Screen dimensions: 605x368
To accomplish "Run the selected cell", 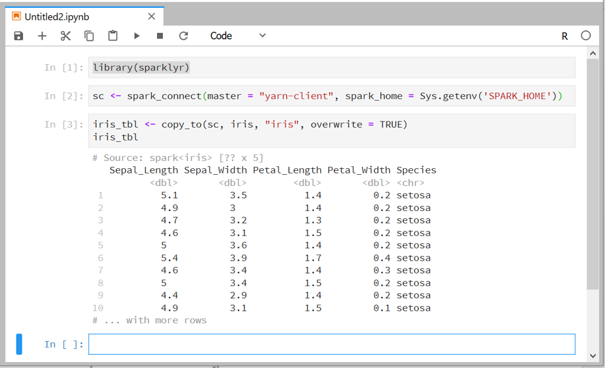I will 137,36.
